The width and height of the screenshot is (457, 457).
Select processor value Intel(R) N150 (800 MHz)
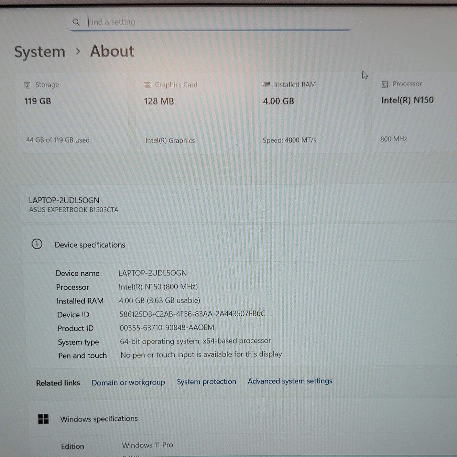(x=158, y=287)
